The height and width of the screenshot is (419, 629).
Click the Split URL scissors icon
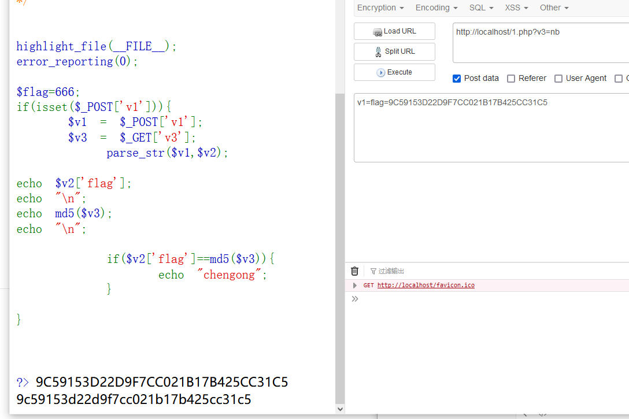coord(378,51)
